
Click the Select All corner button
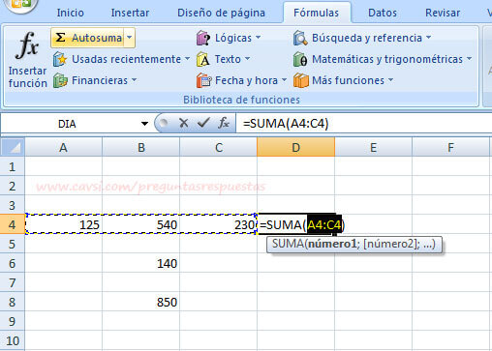[x=13, y=147]
